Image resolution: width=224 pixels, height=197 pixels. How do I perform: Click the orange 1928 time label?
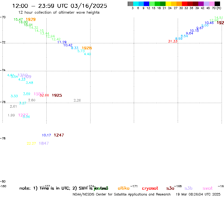tap(87, 48)
